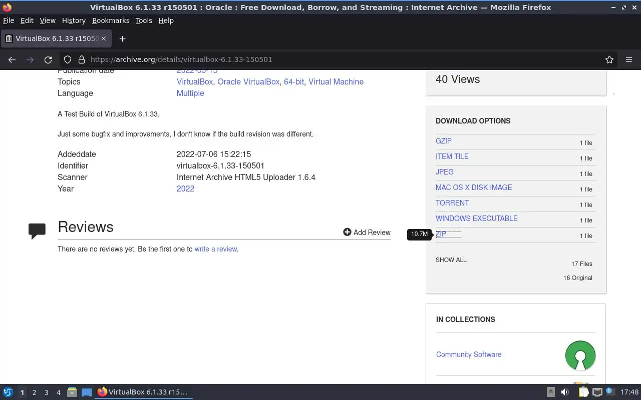Viewport: 641px width, 400px height.
Task: Click the 2022 year link
Action: (185, 188)
